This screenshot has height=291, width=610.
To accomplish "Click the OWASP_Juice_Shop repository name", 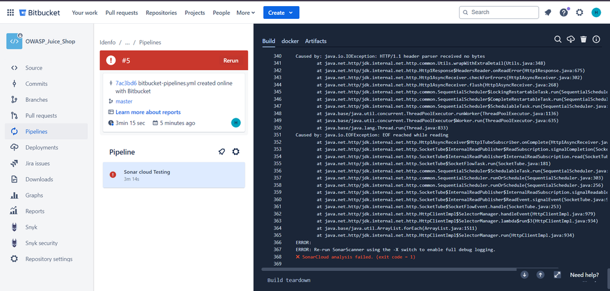I will (50, 41).
